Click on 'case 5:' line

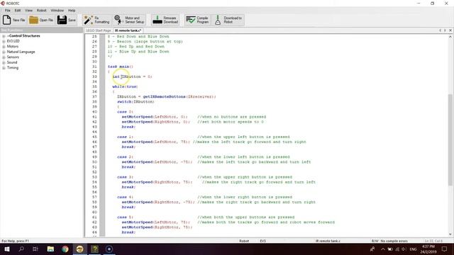click(x=125, y=217)
